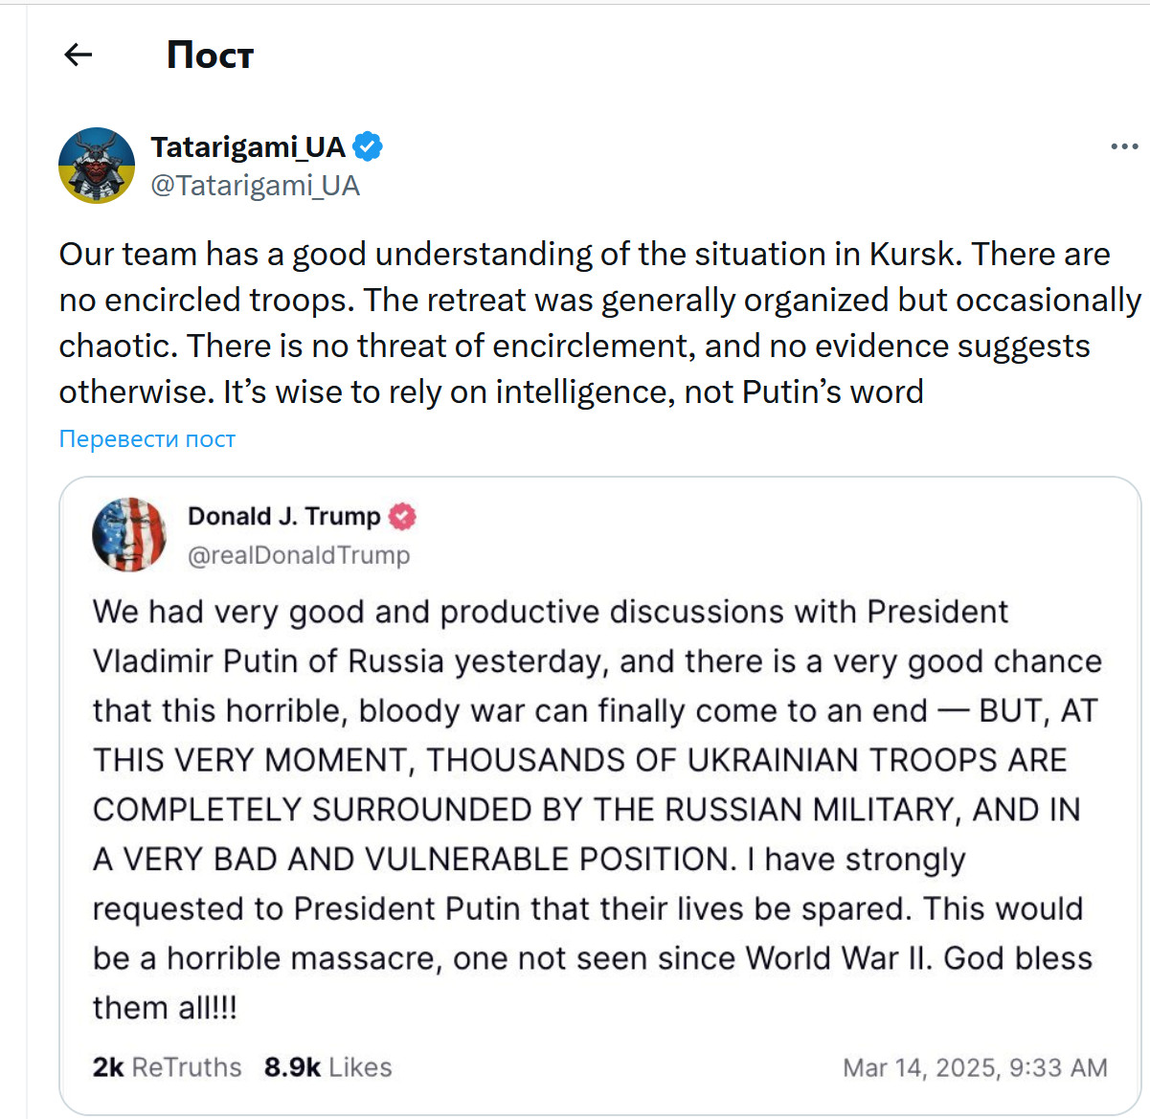Click the Пост page header title
This screenshot has height=1119, width=1150.
tap(210, 56)
